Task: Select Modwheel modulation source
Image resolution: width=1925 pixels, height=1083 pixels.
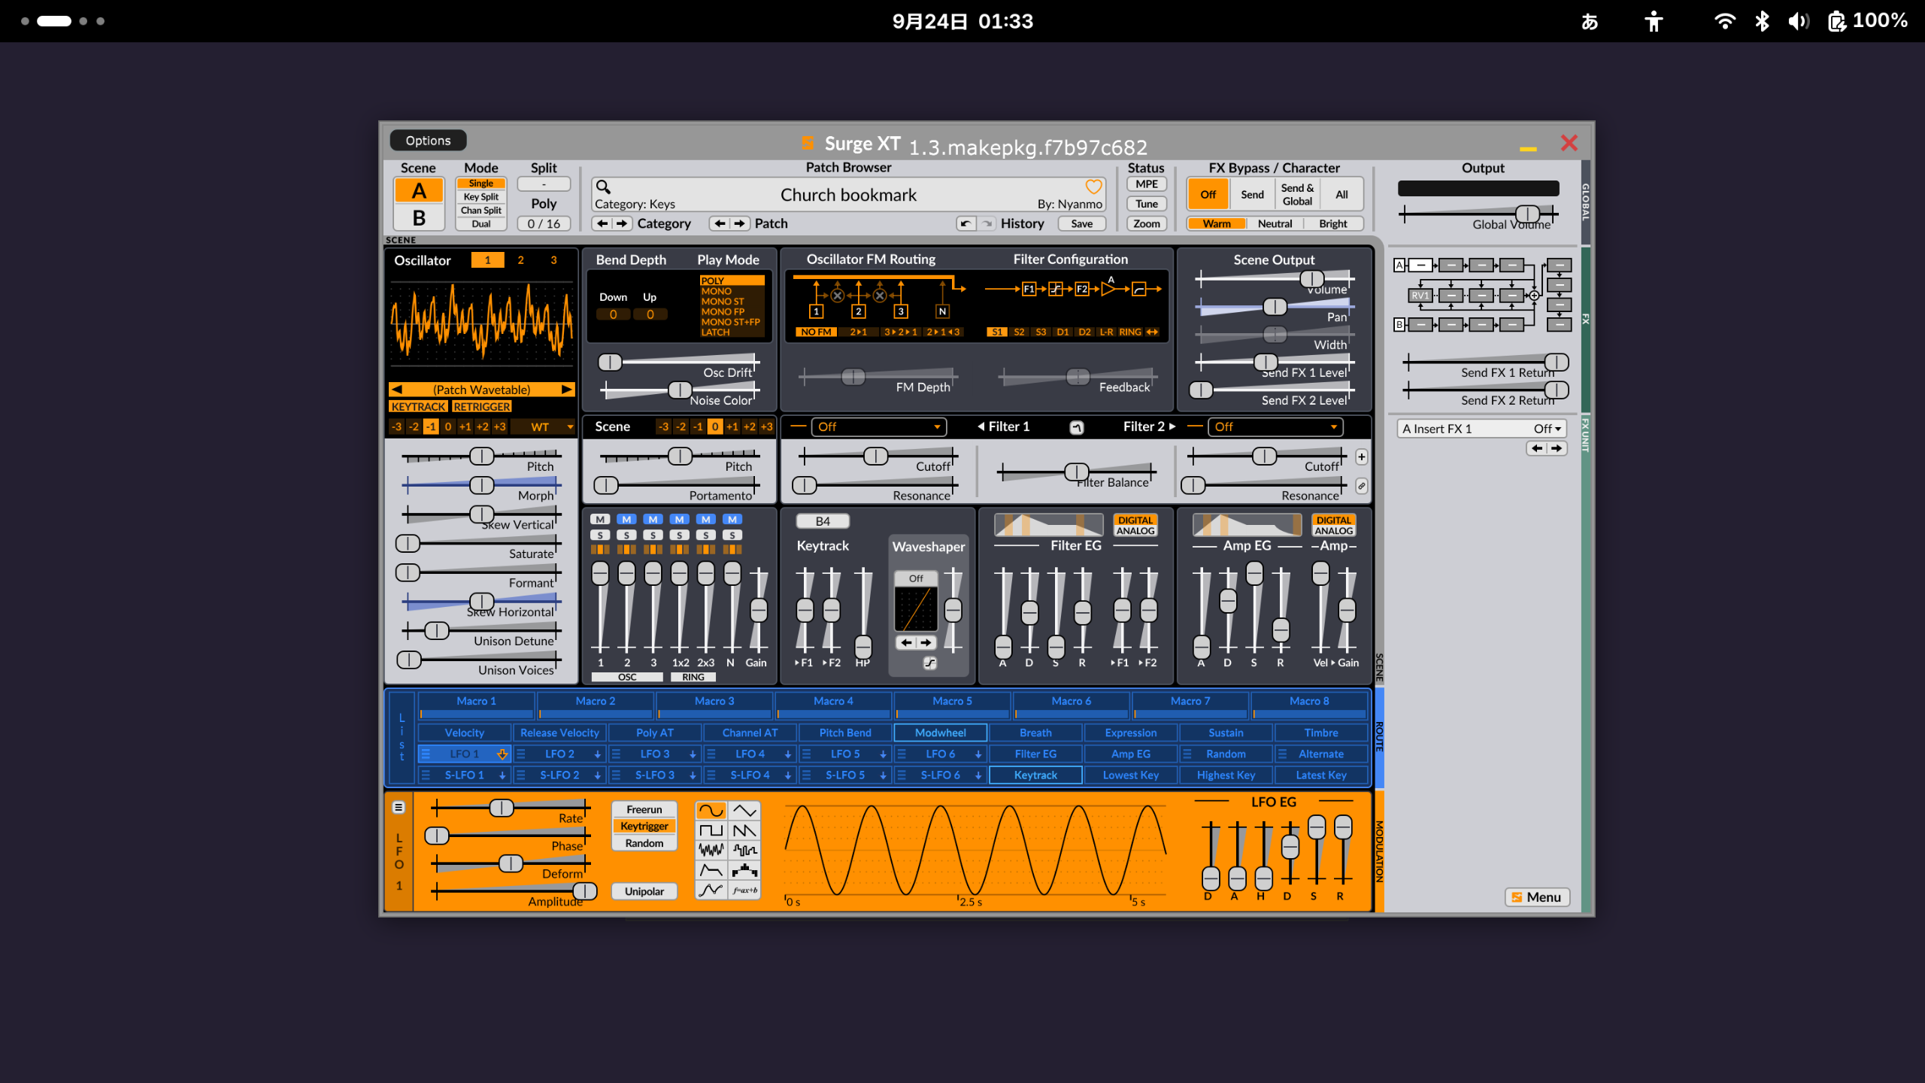Action: [x=940, y=733]
